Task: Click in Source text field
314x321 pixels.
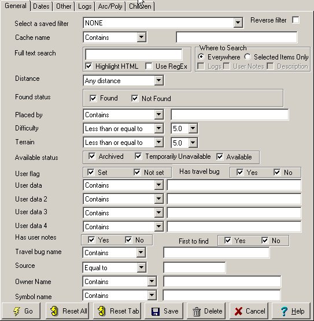Action: (194, 267)
